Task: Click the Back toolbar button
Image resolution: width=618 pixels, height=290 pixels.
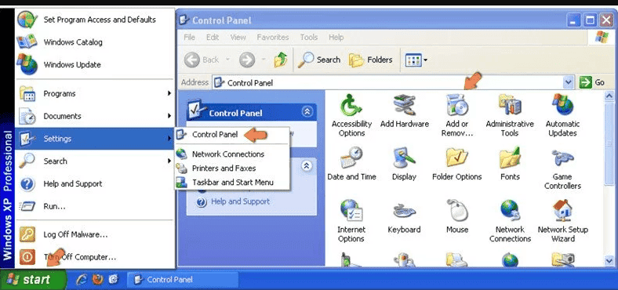Action: (x=202, y=60)
